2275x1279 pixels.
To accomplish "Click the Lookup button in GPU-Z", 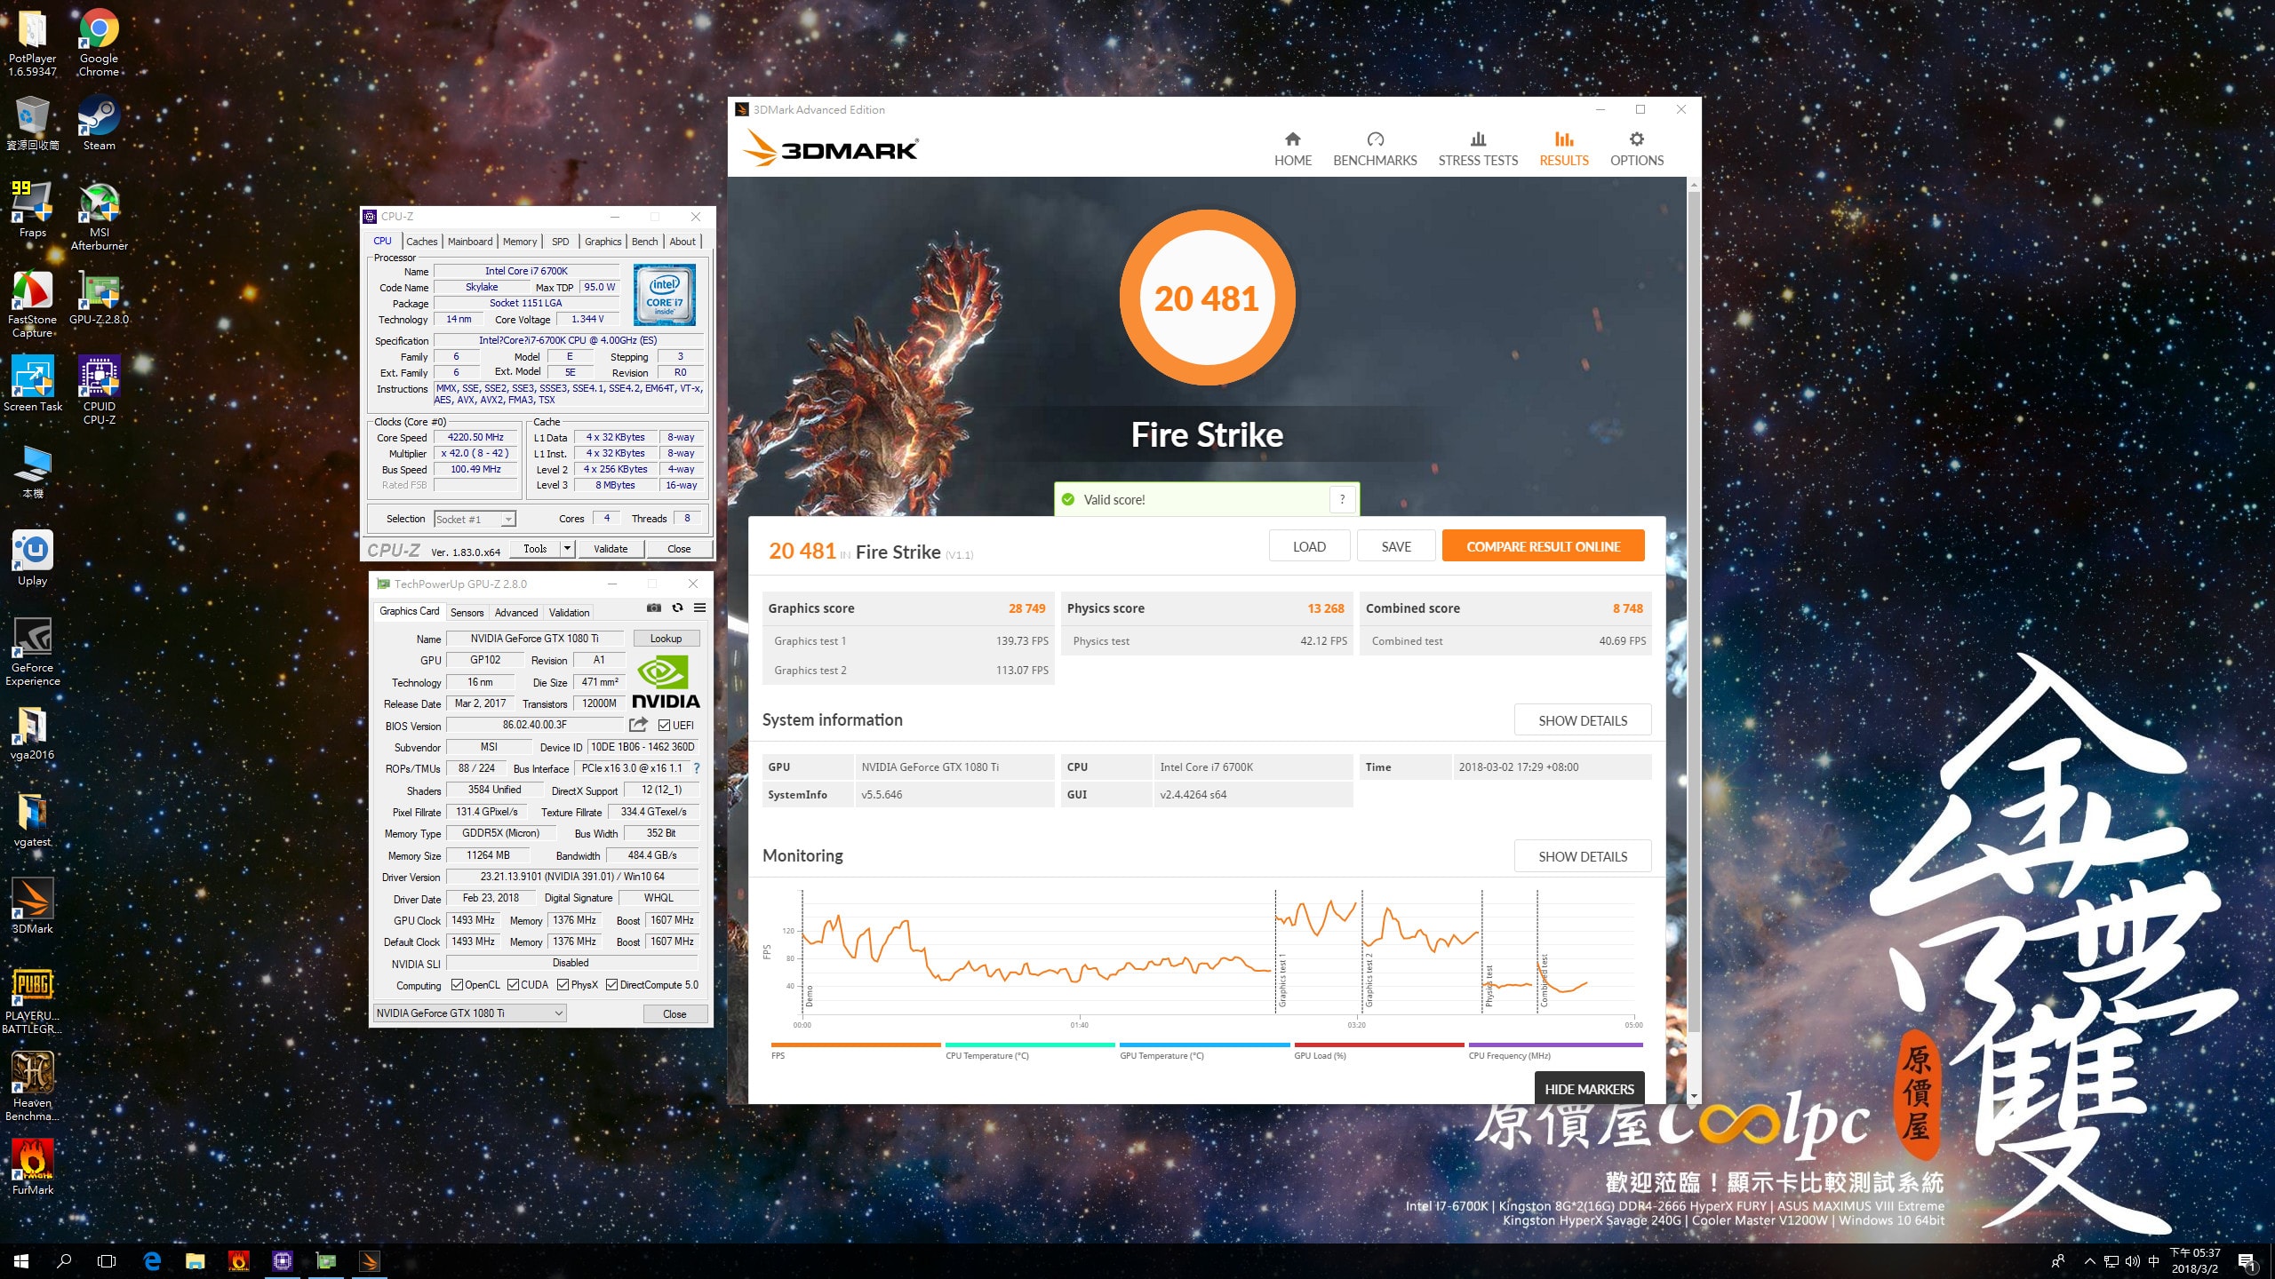I will point(666,638).
